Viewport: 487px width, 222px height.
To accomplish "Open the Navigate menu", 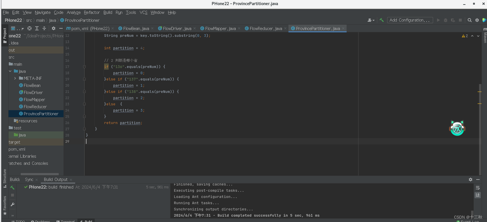I will pyautogui.click(x=43, y=12).
